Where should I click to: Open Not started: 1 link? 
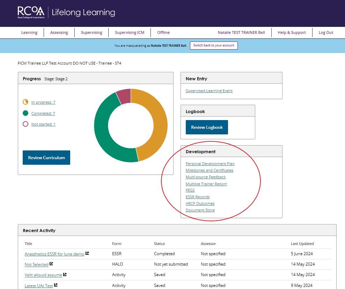point(43,124)
